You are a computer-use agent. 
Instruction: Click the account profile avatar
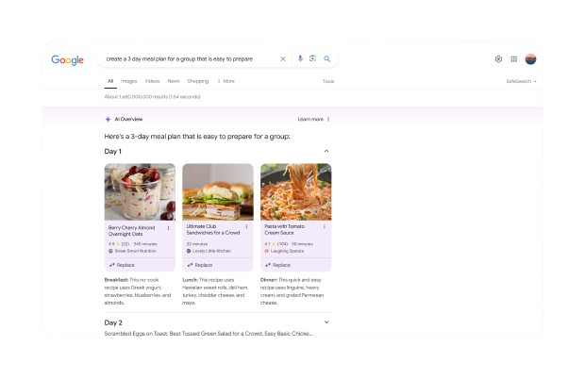530,58
